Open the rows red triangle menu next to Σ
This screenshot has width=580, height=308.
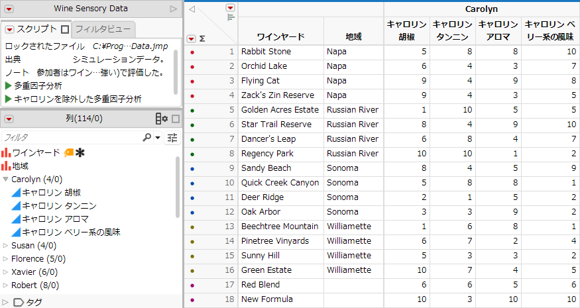tap(192, 38)
